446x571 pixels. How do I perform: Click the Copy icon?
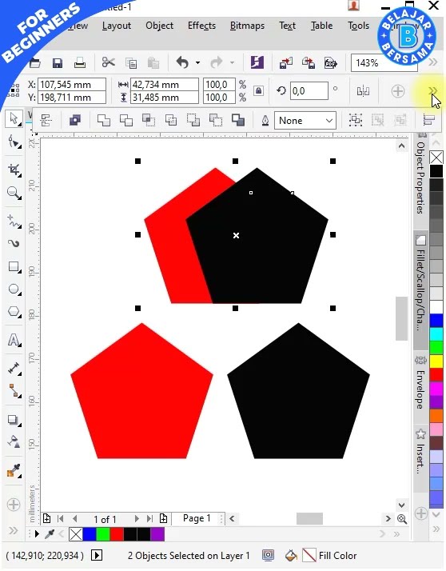click(x=131, y=63)
